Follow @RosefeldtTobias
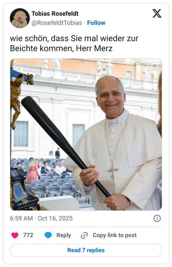 coord(96,23)
